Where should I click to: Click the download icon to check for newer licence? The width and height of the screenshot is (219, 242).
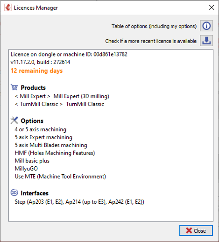[206, 41]
